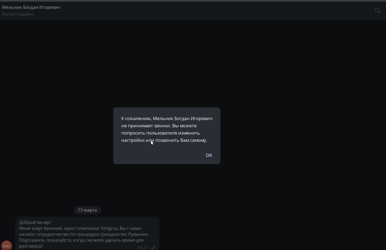This screenshot has height=250, width=386.
Task: Confirm the dialog with the OK button
Action: click(209, 155)
